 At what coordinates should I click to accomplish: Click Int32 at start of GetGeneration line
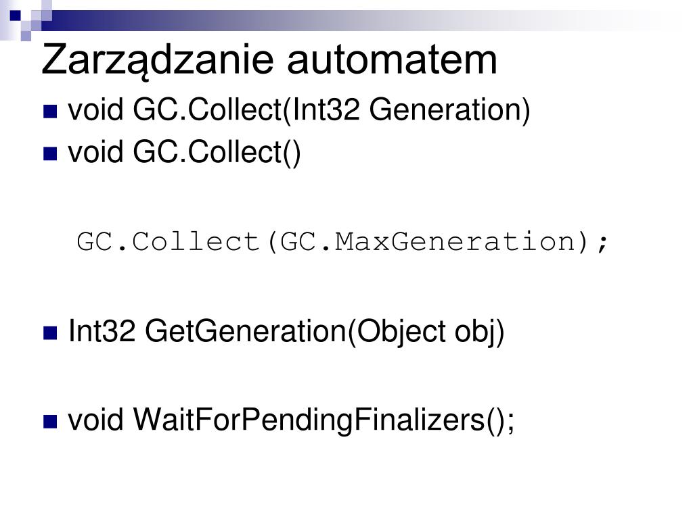(102, 331)
